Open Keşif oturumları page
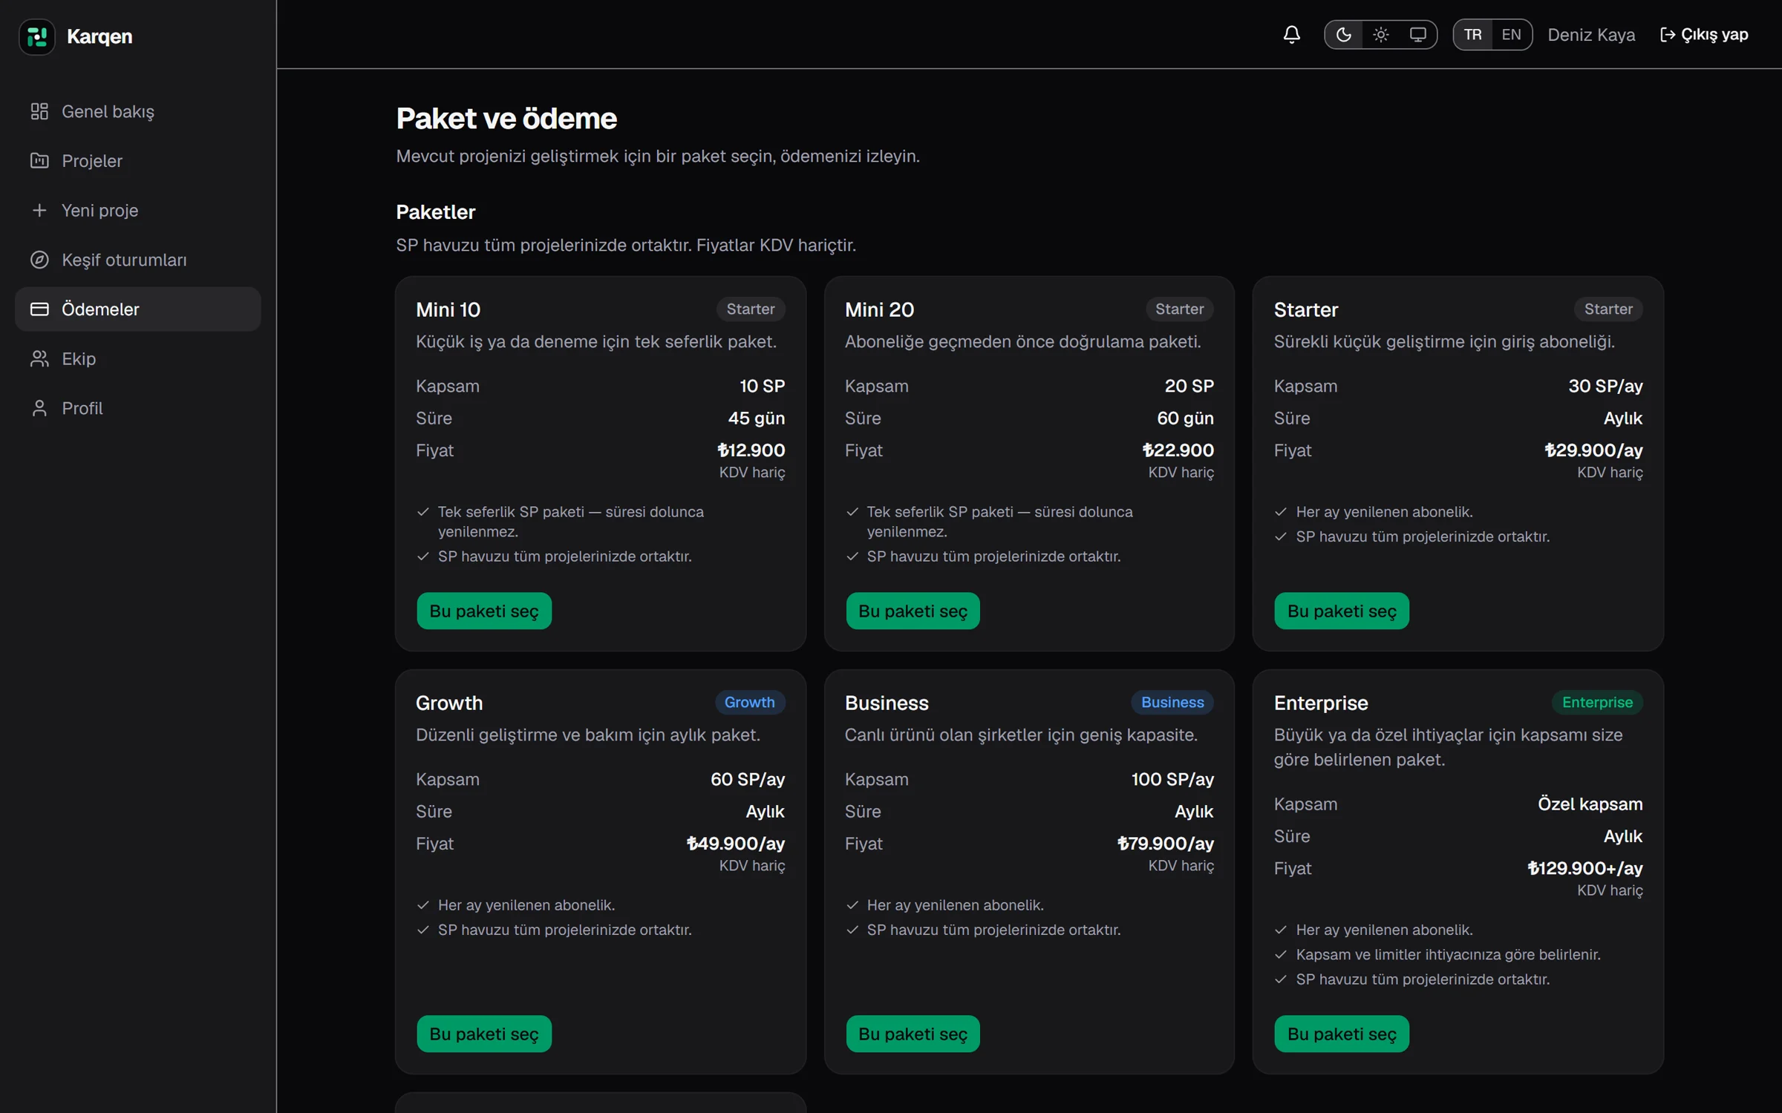The width and height of the screenshot is (1782, 1113). (137, 260)
